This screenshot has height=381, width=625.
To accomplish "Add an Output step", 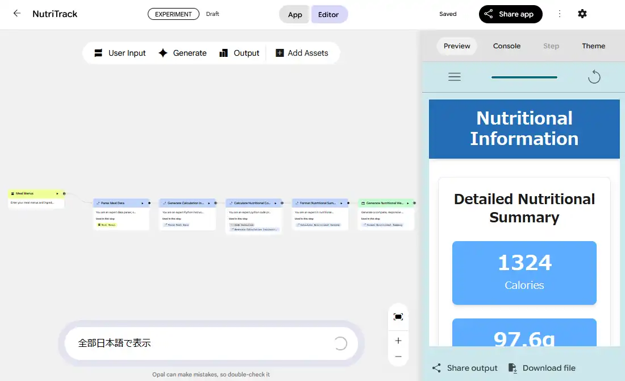I will [x=239, y=53].
